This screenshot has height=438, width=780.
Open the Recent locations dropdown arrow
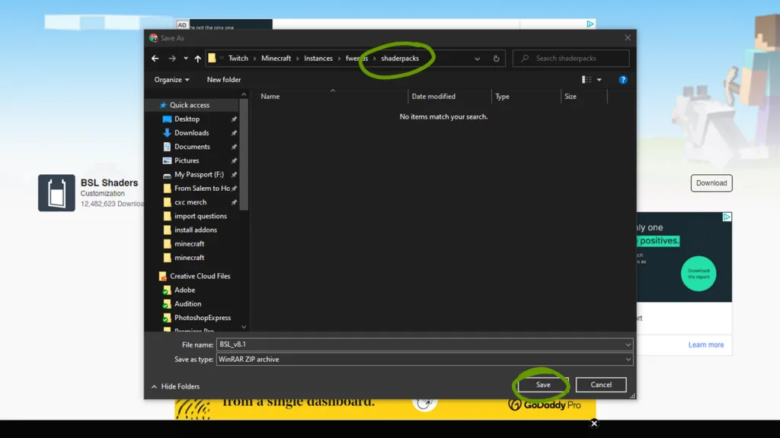[186, 59]
